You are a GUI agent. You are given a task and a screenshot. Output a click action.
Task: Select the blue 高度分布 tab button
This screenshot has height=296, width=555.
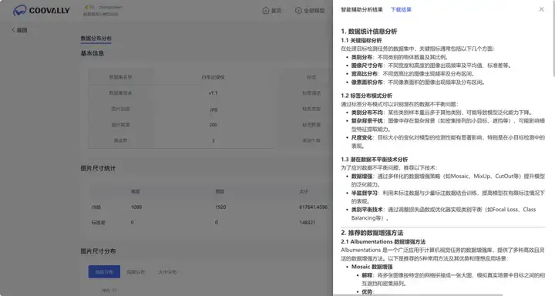click(104, 272)
